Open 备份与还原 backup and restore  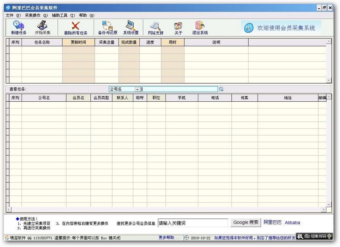(108, 27)
